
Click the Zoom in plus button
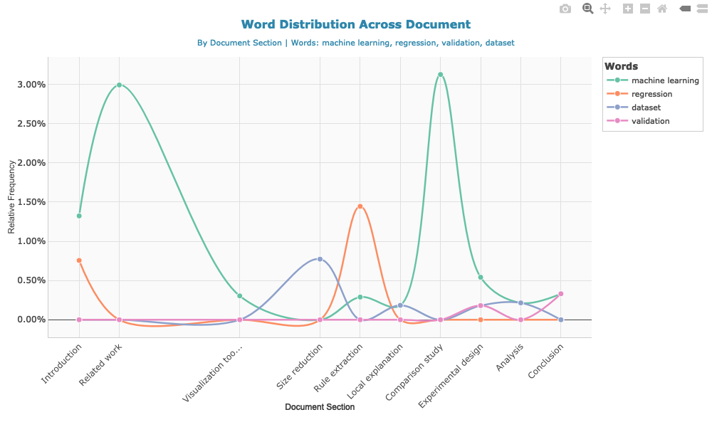pos(628,9)
